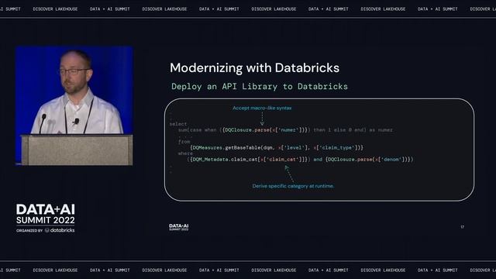The width and height of the screenshot is (496, 279).
Task: Click the 'ORGANIZED BY databricks' text
Action: point(46,230)
